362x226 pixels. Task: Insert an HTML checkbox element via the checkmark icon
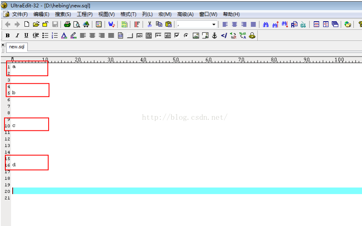[177, 36]
